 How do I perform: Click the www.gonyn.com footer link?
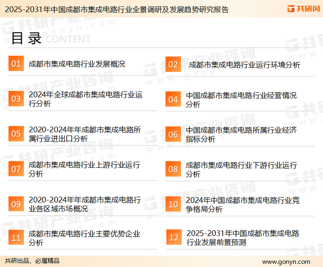pos(286,262)
